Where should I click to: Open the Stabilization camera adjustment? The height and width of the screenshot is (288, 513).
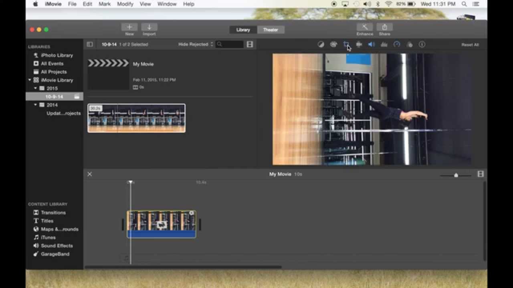[x=359, y=44]
